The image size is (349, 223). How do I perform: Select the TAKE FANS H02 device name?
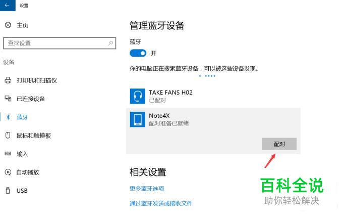(x=170, y=92)
